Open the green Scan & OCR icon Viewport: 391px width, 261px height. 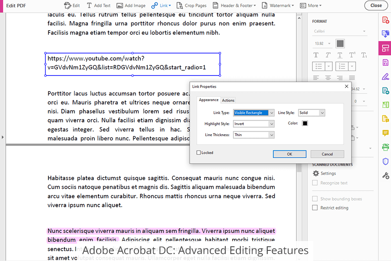[386, 147]
